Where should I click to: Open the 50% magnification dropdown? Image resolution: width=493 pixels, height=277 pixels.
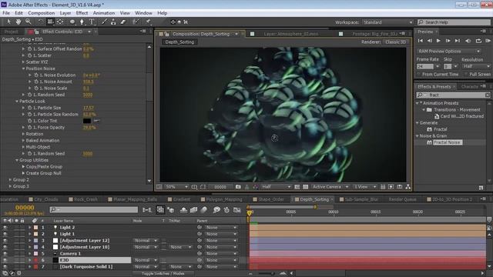[176, 187]
